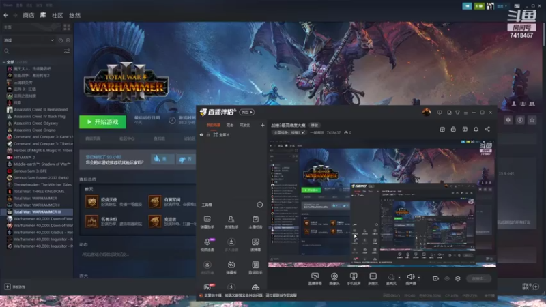Open the 主播任务 tool
Image resolution: width=546 pixels, height=307 pixels.
255,222
